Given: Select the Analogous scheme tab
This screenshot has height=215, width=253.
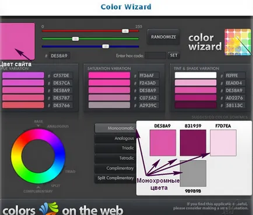Looking at the screenshot, I should pyautogui.click(x=115, y=138).
